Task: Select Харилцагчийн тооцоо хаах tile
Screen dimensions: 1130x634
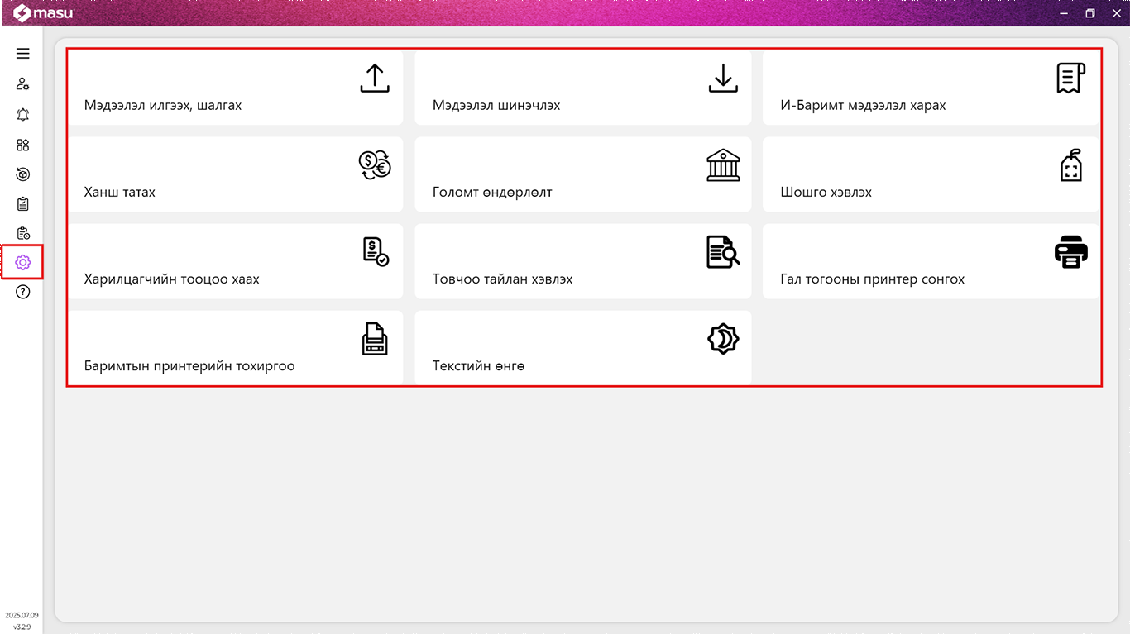Action: [x=235, y=262]
